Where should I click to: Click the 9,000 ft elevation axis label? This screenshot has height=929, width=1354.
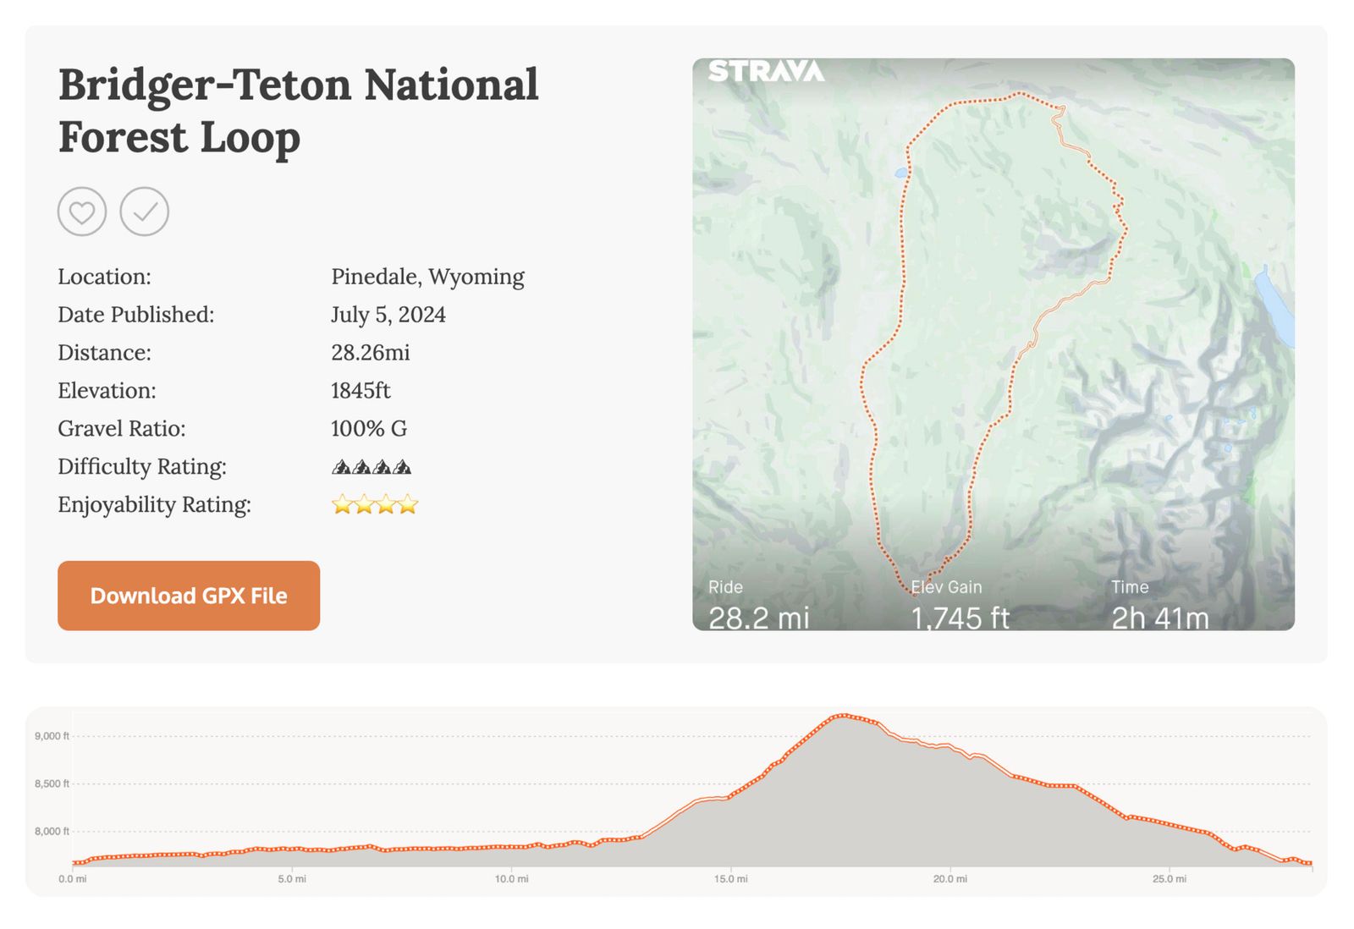[x=52, y=736]
